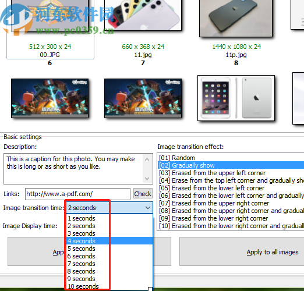Image resolution: width=304 pixels, height=291 pixels.
Task: Click the 11p.jpg file name label
Action: pos(236,55)
